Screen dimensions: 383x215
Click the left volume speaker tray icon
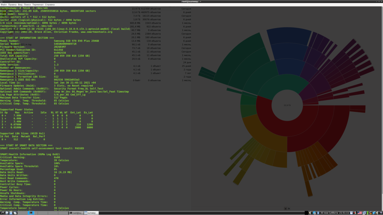point(310,213)
